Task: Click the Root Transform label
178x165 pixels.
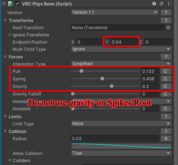Action: (28, 28)
